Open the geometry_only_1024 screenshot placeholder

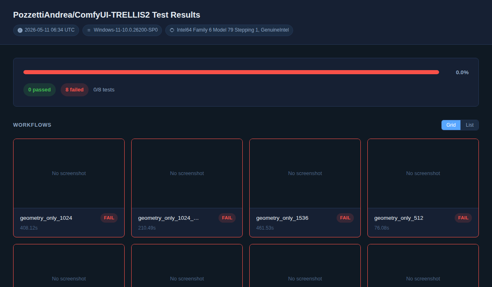pos(69,173)
